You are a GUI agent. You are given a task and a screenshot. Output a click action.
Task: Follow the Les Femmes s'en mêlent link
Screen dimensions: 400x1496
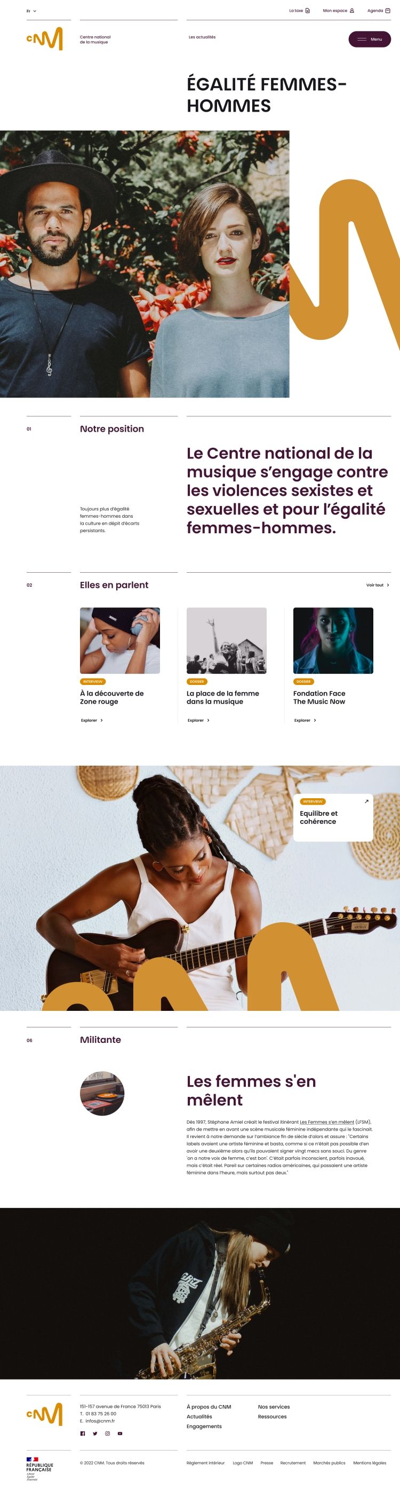click(326, 1122)
